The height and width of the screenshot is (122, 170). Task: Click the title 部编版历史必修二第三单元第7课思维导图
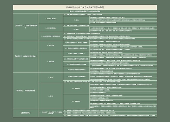pyautogui.click(x=85, y=7)
